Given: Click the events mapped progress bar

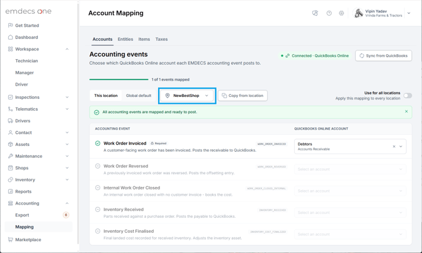Looking at the screenshot, I should point(118,79).
